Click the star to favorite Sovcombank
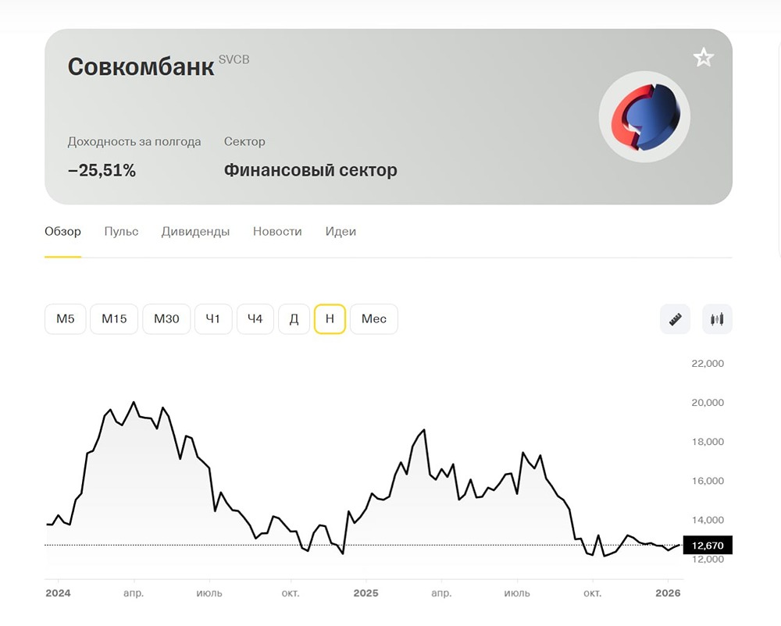Viewport: 781px width, 626px height. [703, 57]
